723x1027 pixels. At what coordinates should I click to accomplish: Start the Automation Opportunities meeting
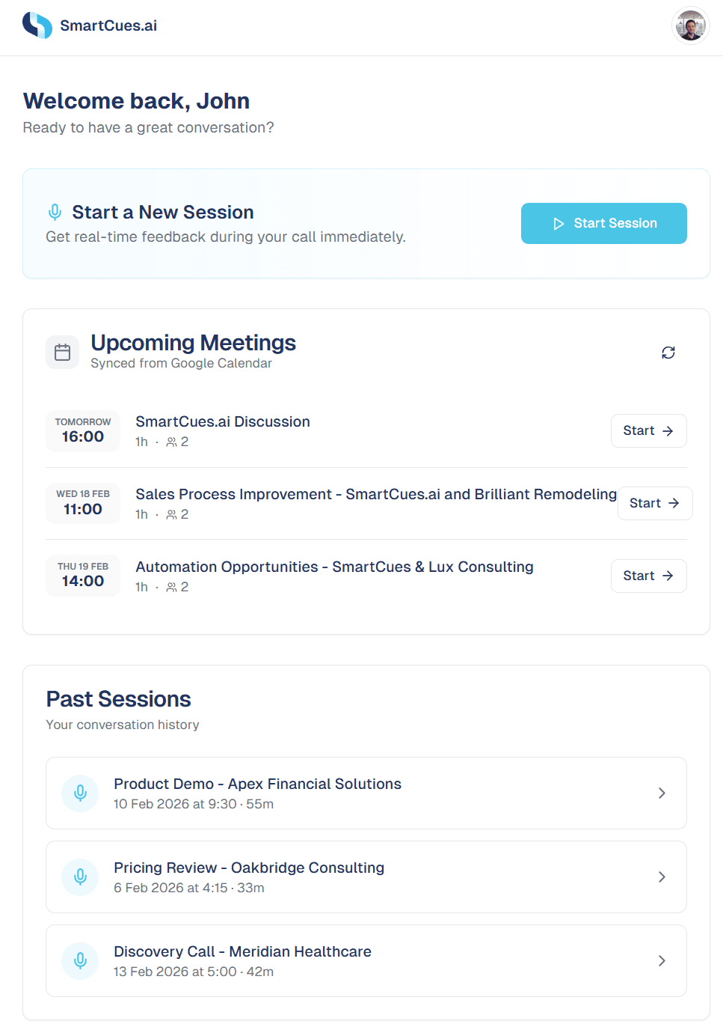648,576
